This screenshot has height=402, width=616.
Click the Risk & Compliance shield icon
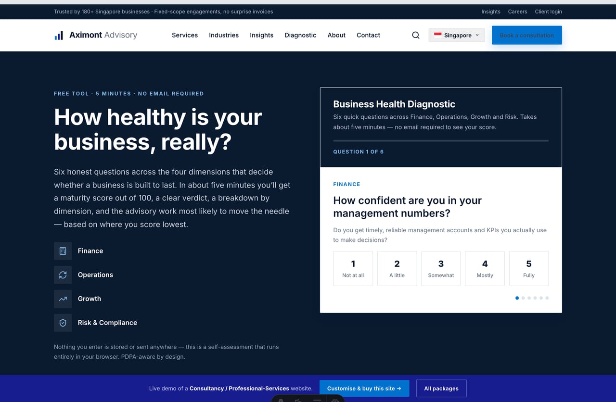coord(63,323)
